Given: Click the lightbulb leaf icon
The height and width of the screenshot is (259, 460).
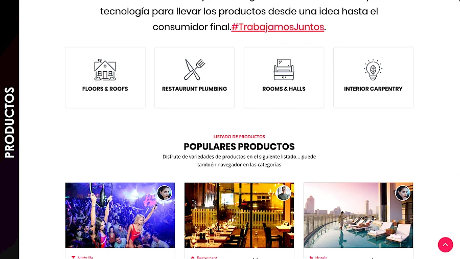Looking at the screenshot, I should (x=373, y=70).
